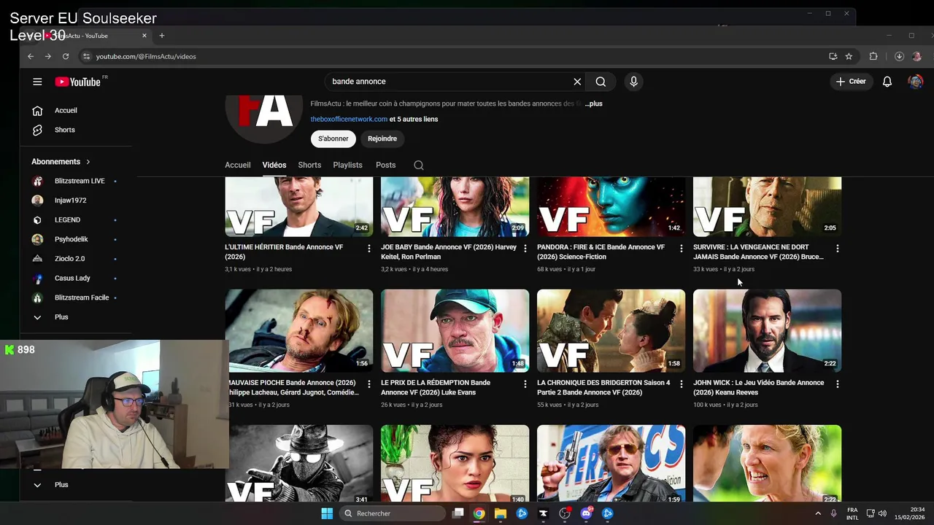Play the JOHN WICK Keanu Reeves thumbnail
The height and width of the screenshot is (525, 934).
tap(767, 330)
